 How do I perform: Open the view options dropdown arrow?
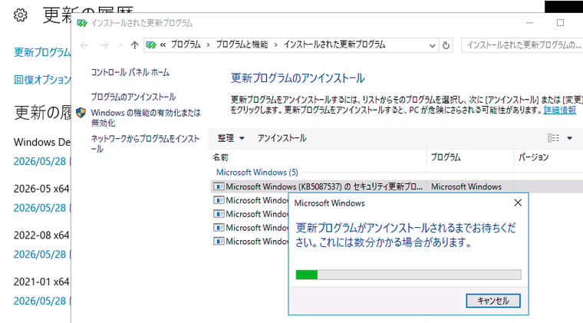tap(569, 138)
